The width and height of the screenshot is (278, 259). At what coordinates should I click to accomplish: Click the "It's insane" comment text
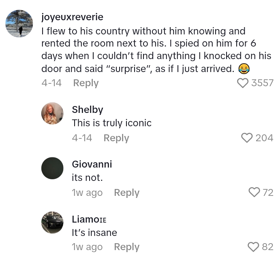pyautogui.click(x=94, y=233)
